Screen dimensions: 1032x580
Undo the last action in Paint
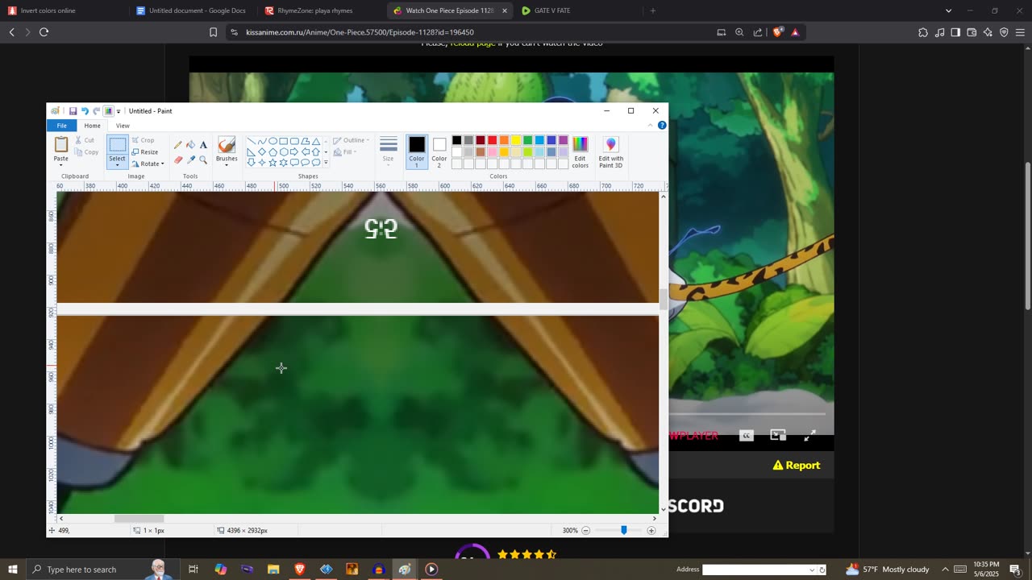click(85, 111)
